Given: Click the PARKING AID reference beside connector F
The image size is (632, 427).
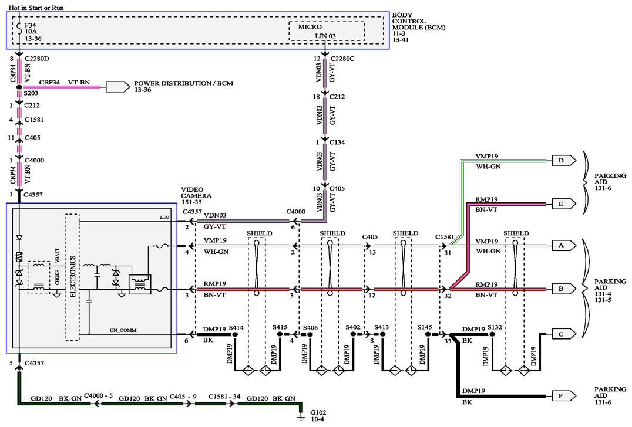Looking at the screenshot, I should pos(610,395).
